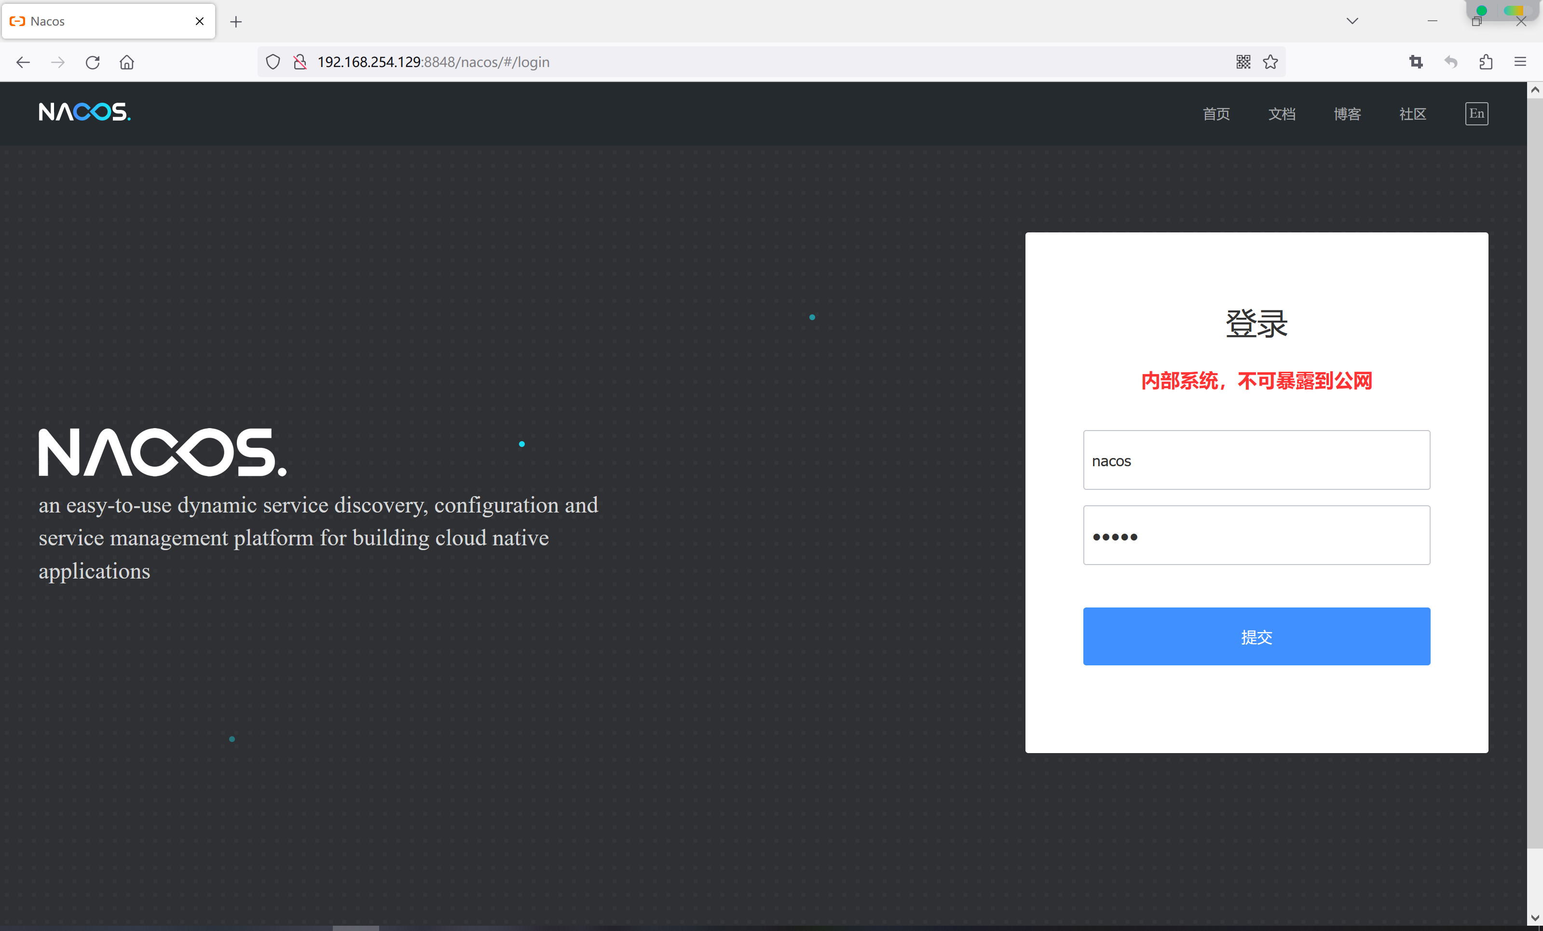The height and width of the screenshot is (931, 1543).
Task: Expand the list all tabs chevron
Action: pyautogui.click(x=1352, y=21)
